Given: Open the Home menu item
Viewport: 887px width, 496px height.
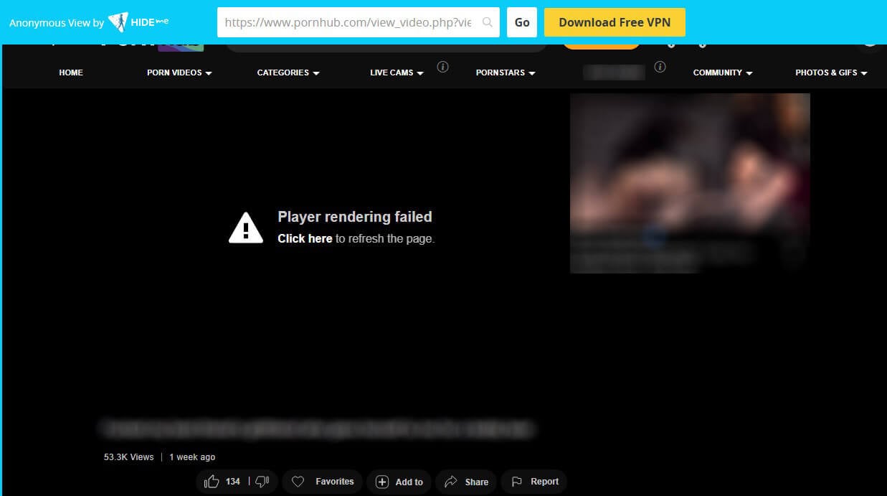Looking at the screenshot, I should click(x=71, y=72).
